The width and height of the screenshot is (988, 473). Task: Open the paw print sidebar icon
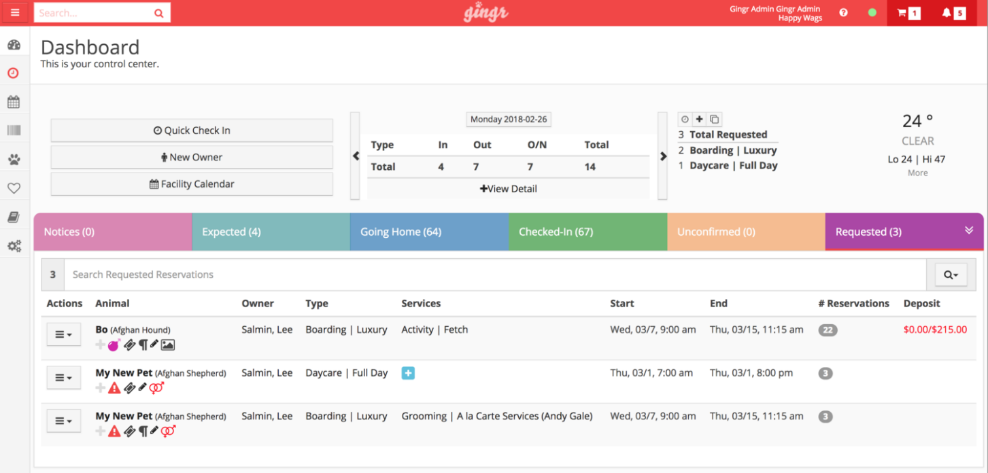[14, 160]
